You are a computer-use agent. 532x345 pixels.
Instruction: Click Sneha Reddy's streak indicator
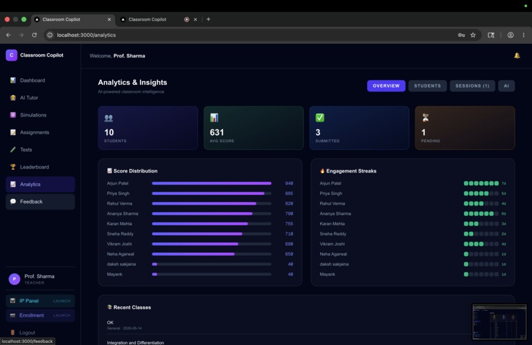[x=481, y=234]
